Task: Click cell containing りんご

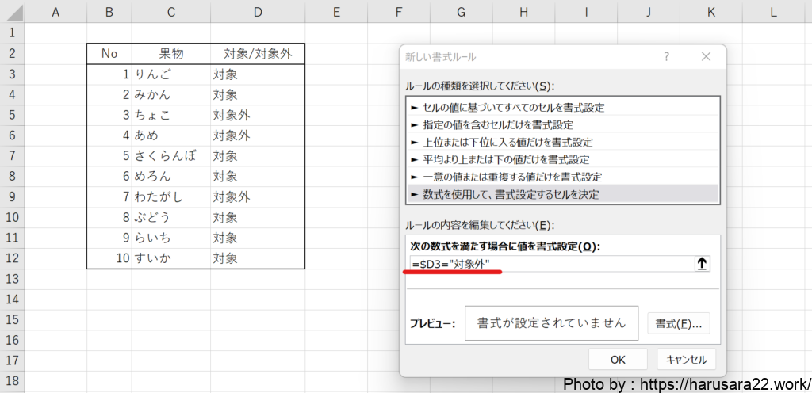Action: (x=170, y=74)
